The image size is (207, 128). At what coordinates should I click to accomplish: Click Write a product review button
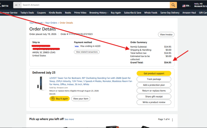tap(154, 102)
